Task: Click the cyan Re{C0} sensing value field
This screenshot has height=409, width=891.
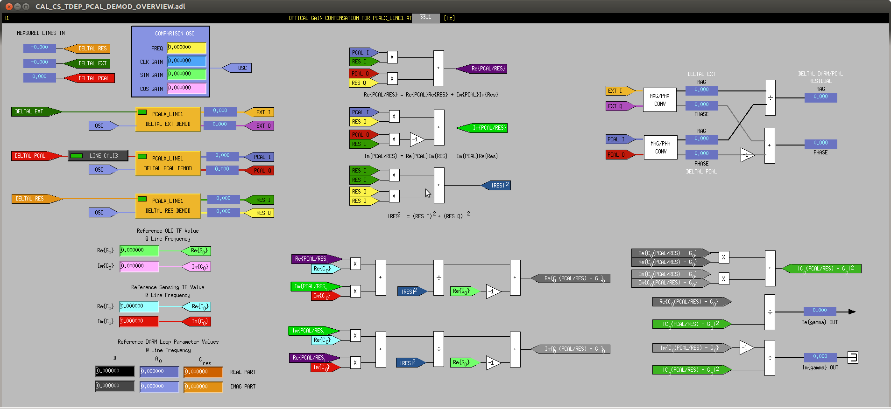Action: click(139, 306)
